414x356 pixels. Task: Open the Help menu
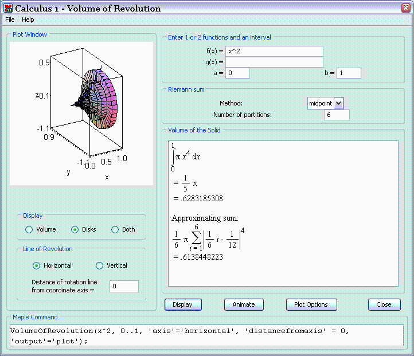pos(28,19)
